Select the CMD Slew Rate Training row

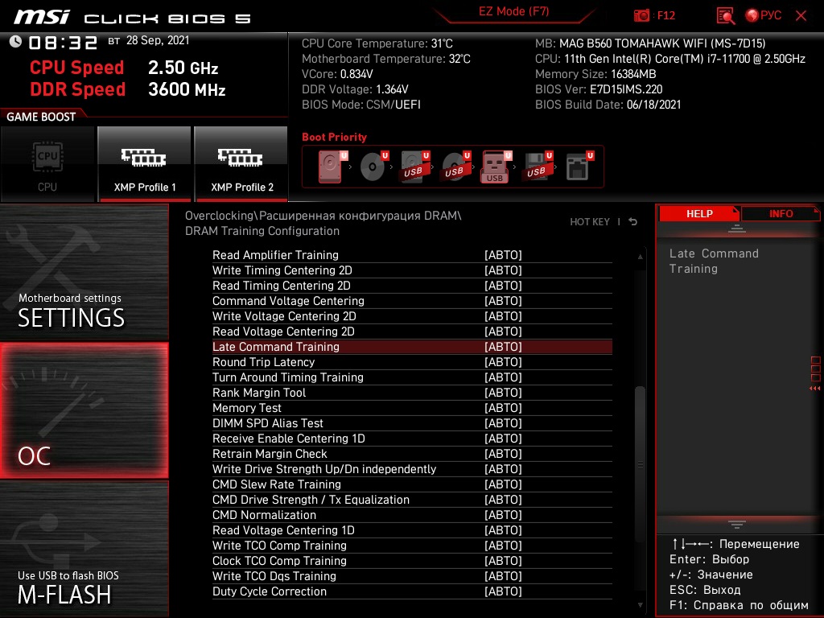pyautogui.click(x=412, y=484)
